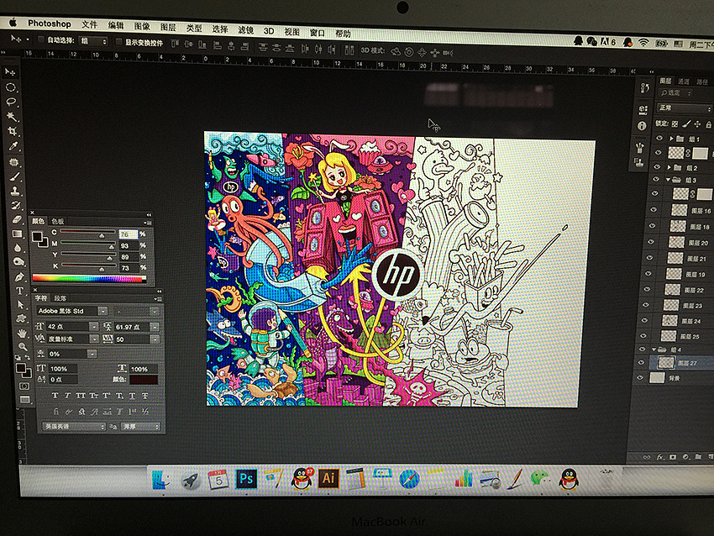Open the Adobe 黑体 Std font dropdown
Viewport: 714px width, 536px height.
[x=102, y=311]
